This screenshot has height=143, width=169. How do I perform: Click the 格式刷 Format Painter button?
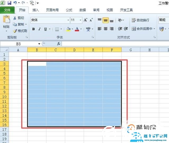click(20, 31)
